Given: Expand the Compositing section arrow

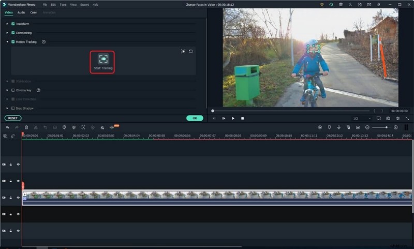Looking at the screenshot, I should pyautogui.click(x=7, y=33).
